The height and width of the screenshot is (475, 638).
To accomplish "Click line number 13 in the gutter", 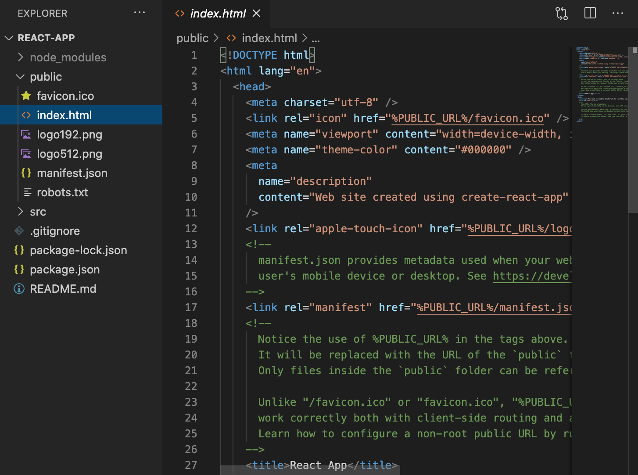I will (191, 245).
